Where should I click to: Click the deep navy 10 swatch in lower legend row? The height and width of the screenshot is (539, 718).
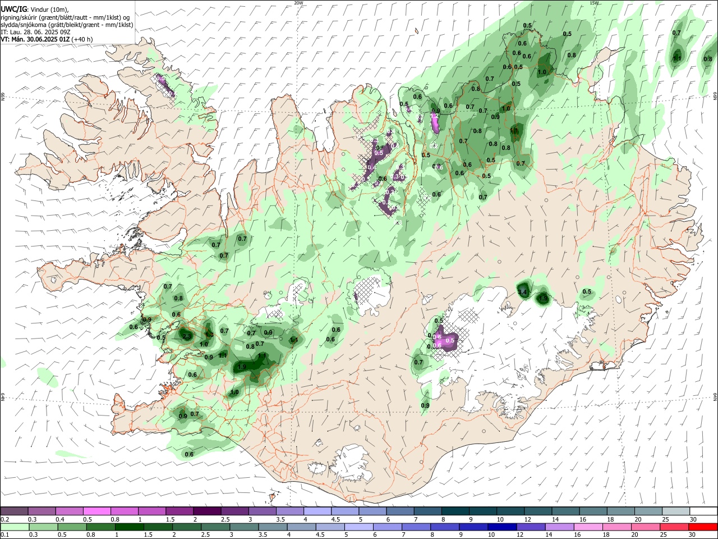click(502, 527)
